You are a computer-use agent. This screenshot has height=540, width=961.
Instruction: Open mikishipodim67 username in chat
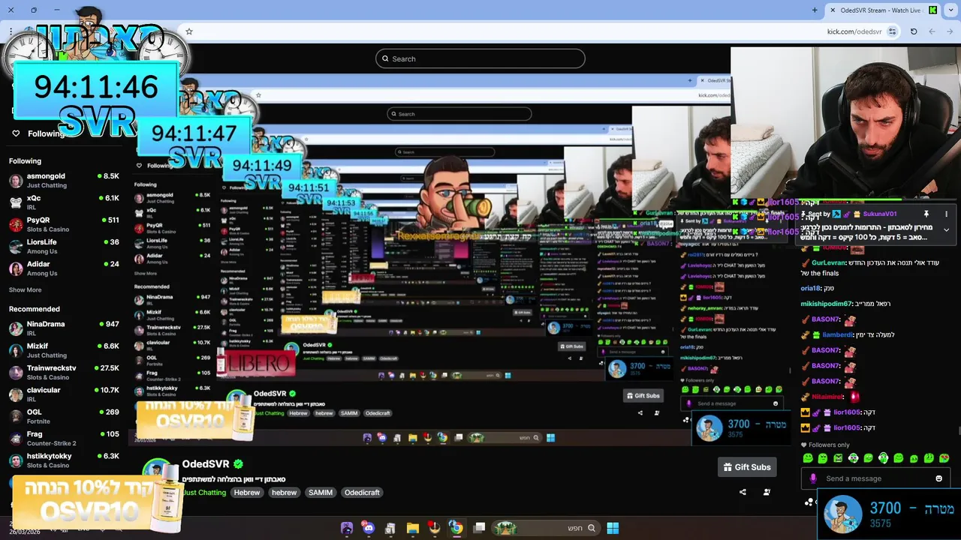click(x=826, y=304)
